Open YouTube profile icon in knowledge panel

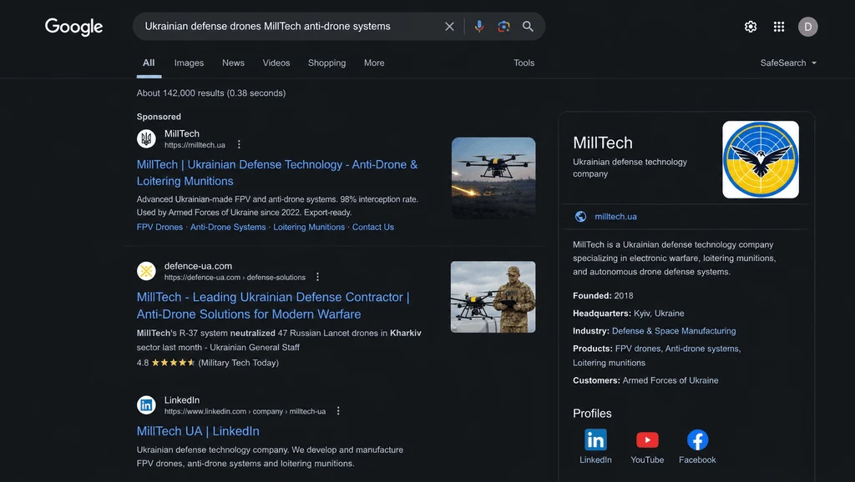click(647, 439)
